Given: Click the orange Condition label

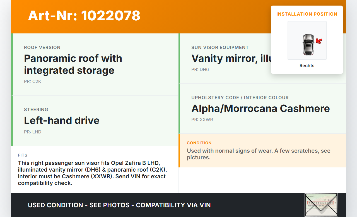Looking at the screenshot, I should click(199, 143).
